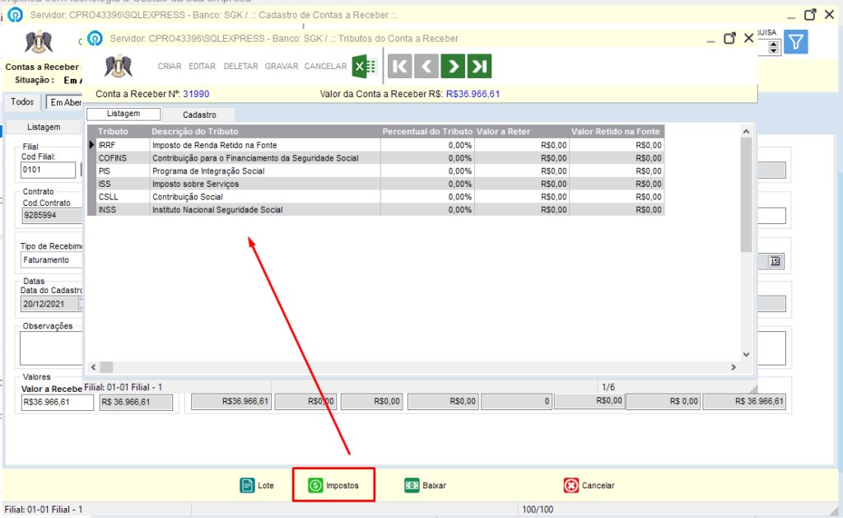Click the horizontal scrollbar left arrow
The height and width of the screenshot is (518, 843).
pos(94,366)
